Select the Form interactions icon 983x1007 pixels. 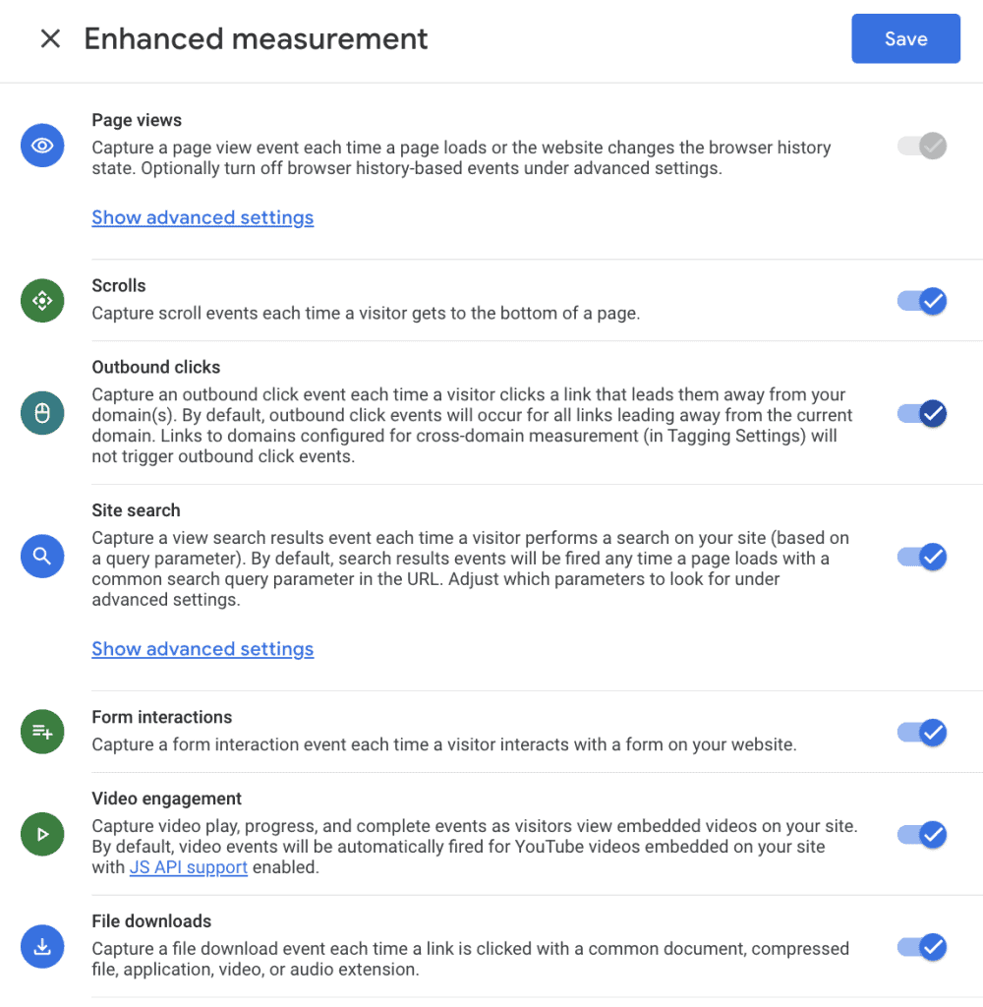[x=42, y=732]
